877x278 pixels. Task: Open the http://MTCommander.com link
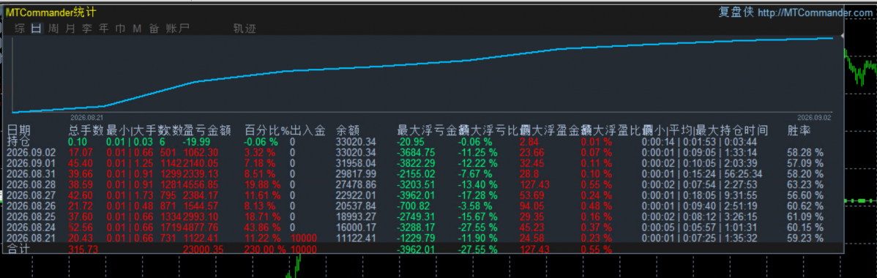(816, 13)
